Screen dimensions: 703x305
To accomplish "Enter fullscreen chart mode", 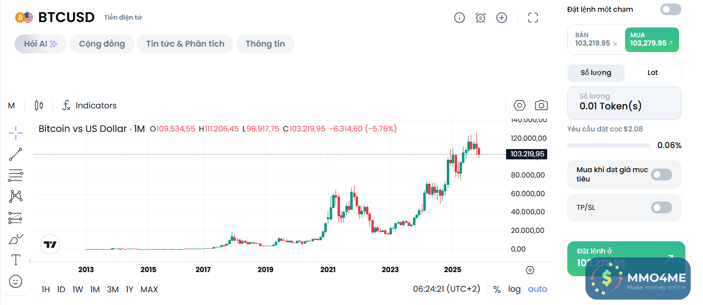I will tap(533, 18).
